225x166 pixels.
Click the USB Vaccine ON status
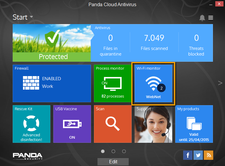(72, 138)
